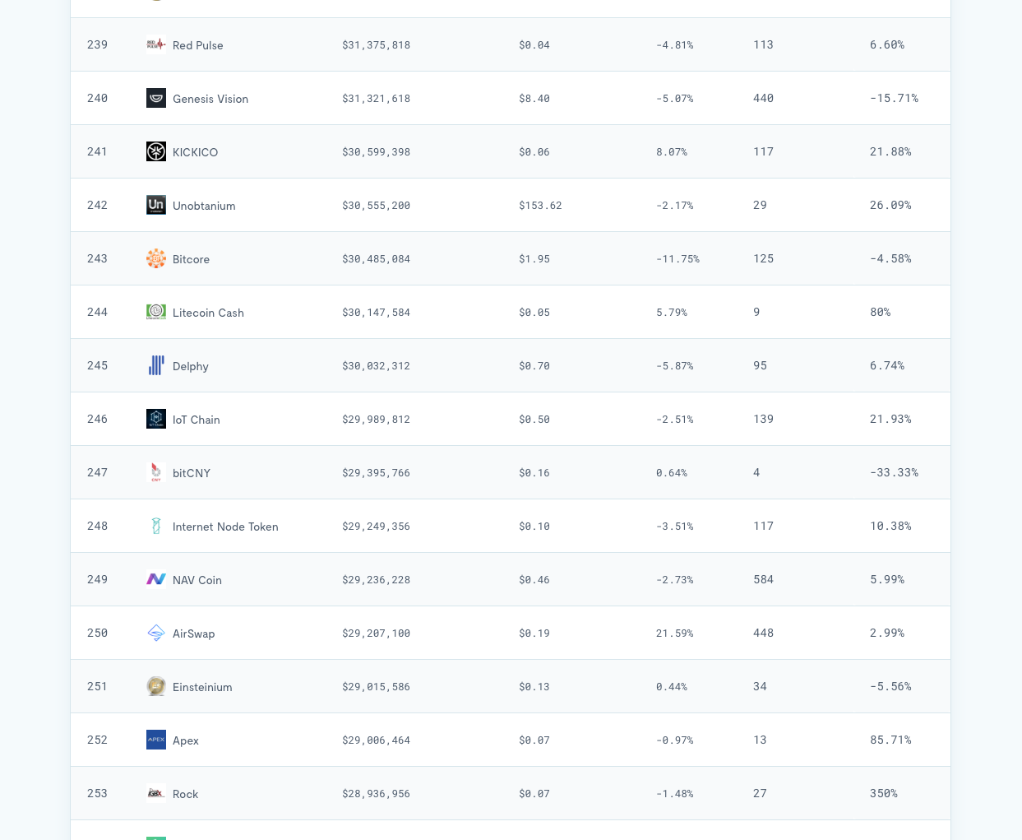Click the Rock token logo
1022x840 pixels.
click(x=156, y=793)
